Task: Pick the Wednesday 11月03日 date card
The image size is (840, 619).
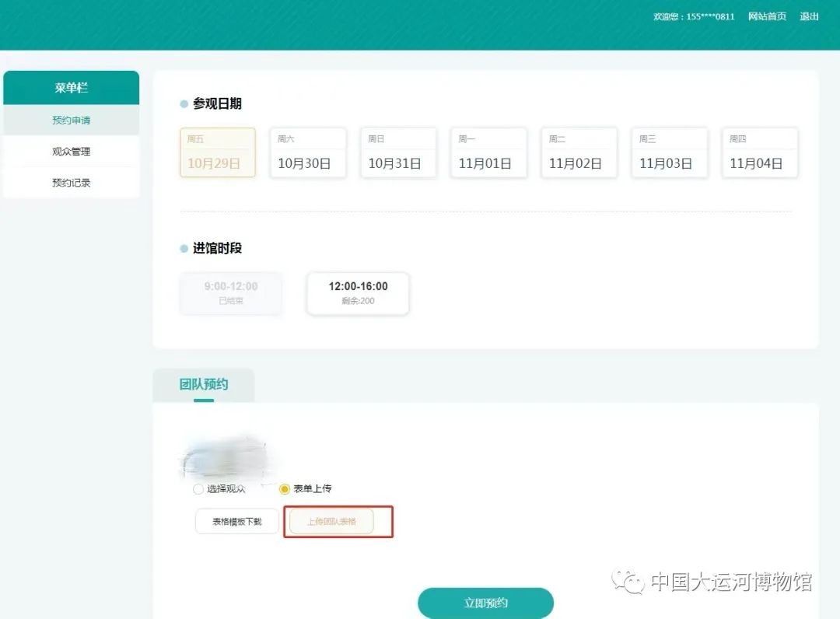Action: (x=669, y=153)
